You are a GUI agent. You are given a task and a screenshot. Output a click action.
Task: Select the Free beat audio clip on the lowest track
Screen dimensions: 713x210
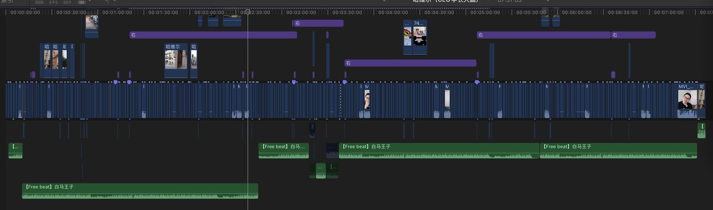(140, 191)
